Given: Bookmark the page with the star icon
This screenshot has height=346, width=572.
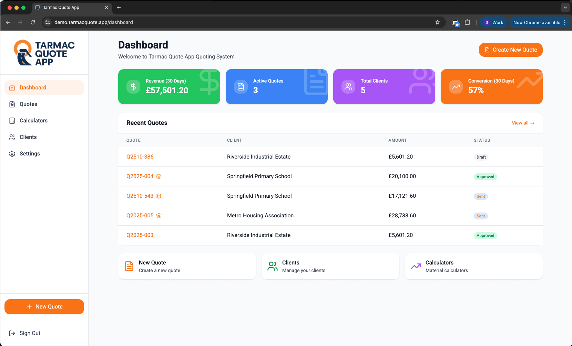Looking at the screenshot, I should pyautogui.click(x=438, y=22).
